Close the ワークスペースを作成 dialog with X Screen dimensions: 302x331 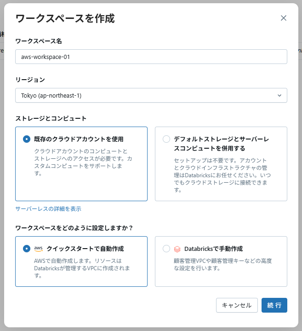click(284, 18)
